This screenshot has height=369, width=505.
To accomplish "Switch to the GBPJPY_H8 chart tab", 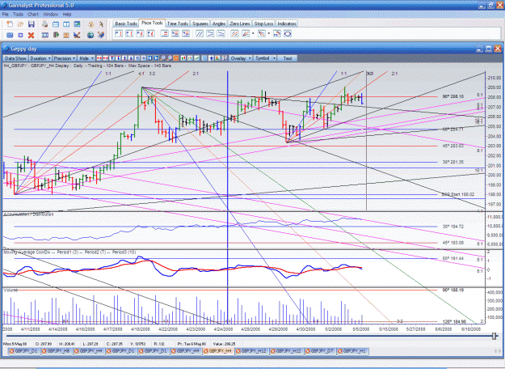I will click(x=57, y=351).
